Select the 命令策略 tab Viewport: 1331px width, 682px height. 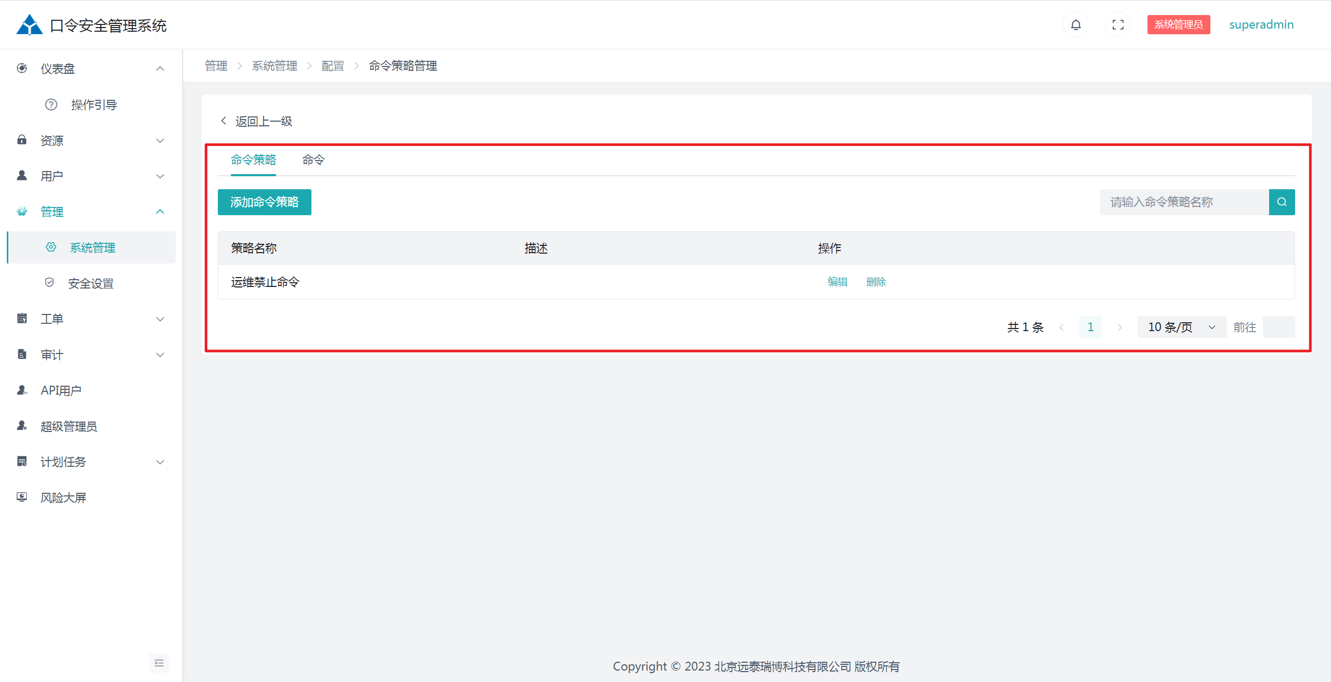tap(253, 160)
